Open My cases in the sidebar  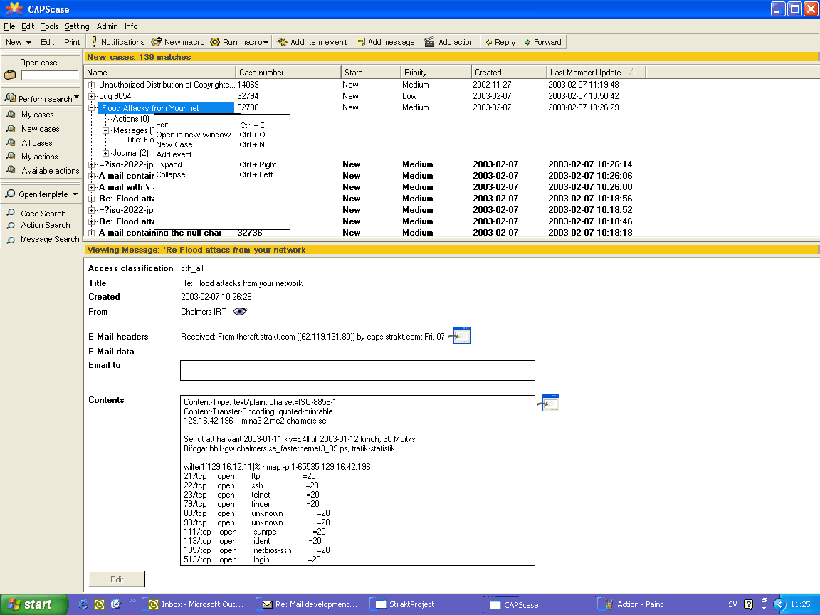pos(37,115)
